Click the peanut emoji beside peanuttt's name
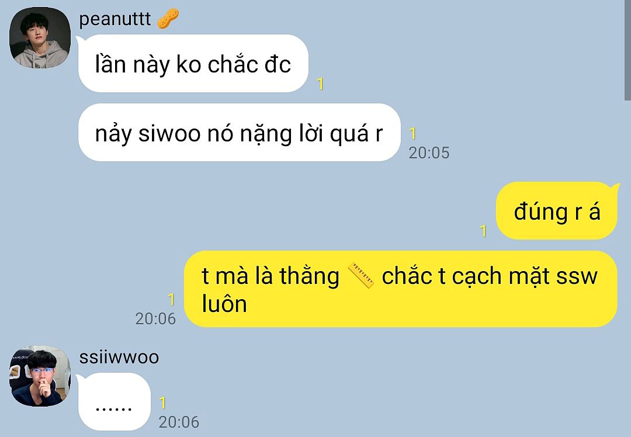This screenshot has height=437, width=631. (168, 19)
